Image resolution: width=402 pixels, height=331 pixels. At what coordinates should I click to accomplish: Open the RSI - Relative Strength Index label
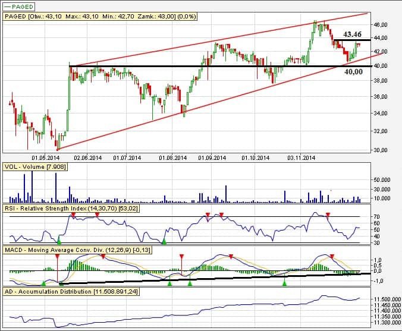tap(76, 209)
